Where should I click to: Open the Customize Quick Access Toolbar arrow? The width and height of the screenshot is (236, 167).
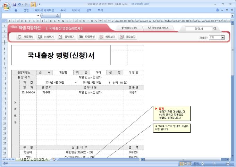pos(40,5)
